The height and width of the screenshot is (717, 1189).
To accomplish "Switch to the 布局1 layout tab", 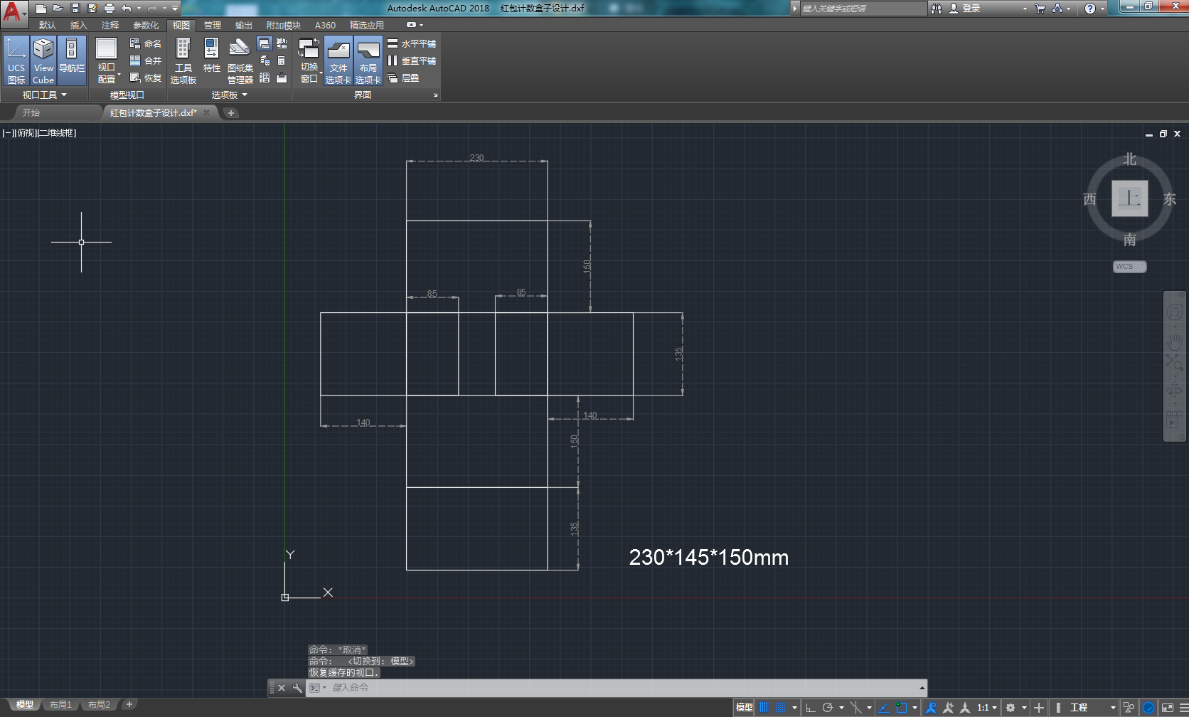I will click(60, 705).
